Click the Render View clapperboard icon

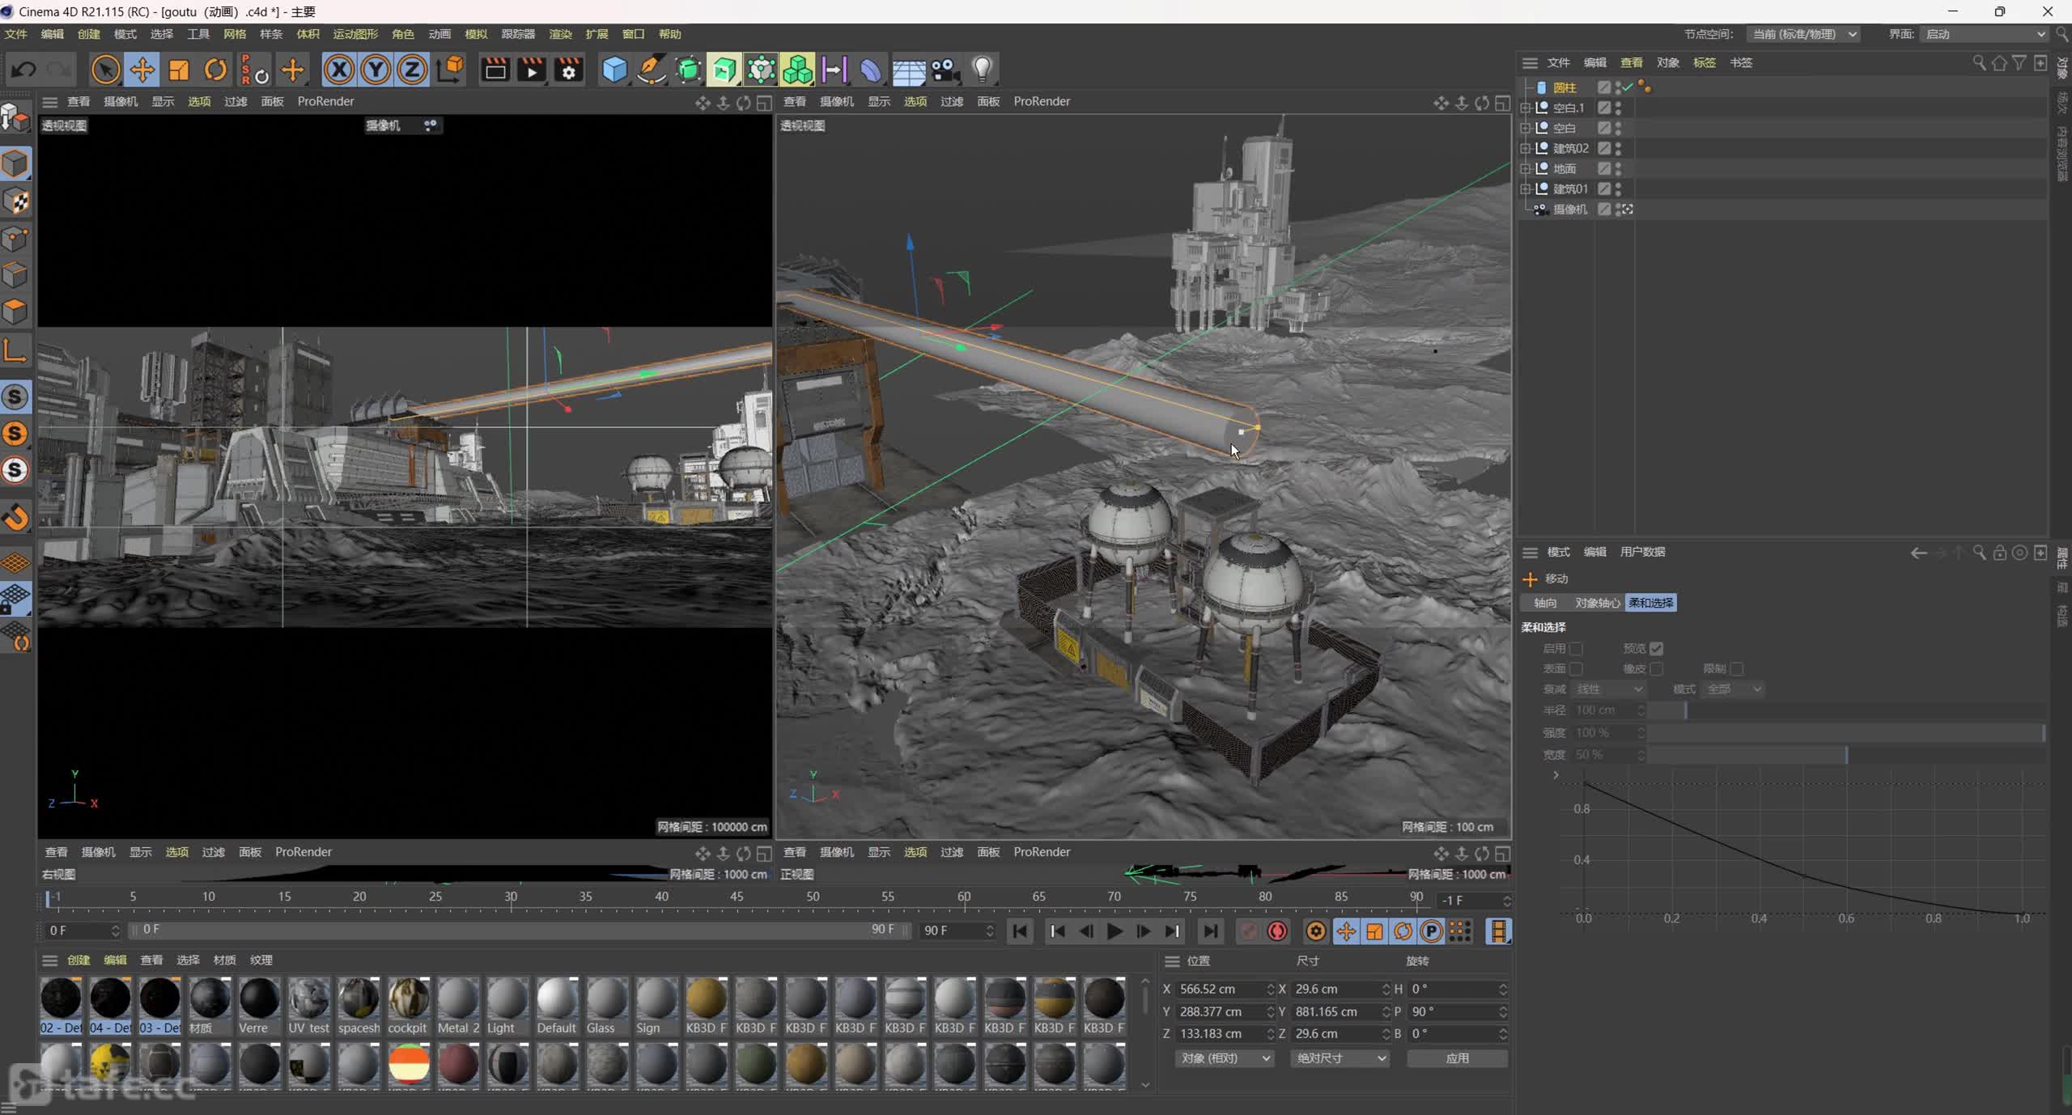tap(495, 70)
